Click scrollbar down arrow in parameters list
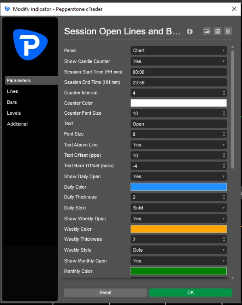 coord(233,278)
